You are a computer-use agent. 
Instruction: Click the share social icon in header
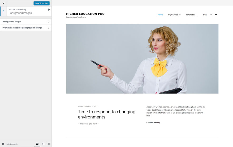(211, 14)
